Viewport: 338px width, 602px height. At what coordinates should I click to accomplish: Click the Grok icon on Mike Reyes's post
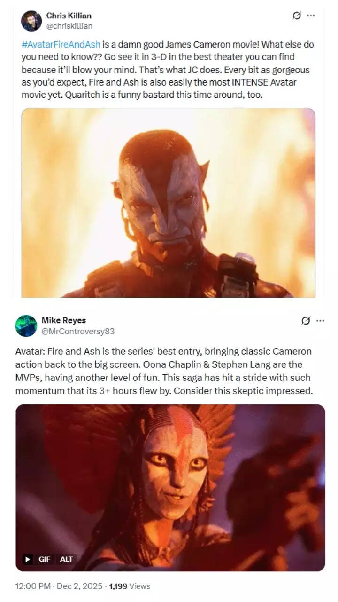(x=306, y=320)
